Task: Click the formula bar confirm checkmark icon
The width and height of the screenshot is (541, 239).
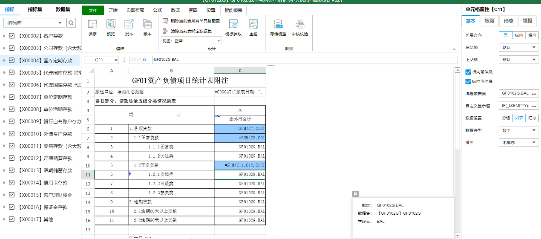Action: [x=138, y=60]
